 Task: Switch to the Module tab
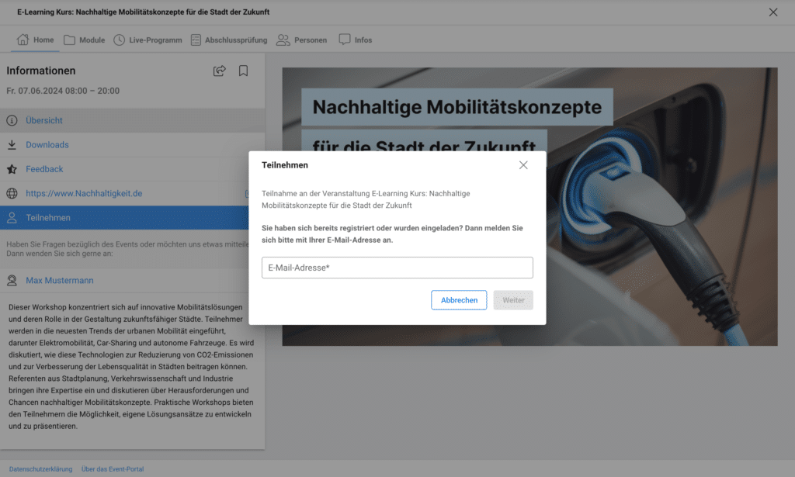coord(84,40)
